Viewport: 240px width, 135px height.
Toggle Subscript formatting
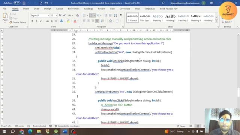click(x=52, y=21)
